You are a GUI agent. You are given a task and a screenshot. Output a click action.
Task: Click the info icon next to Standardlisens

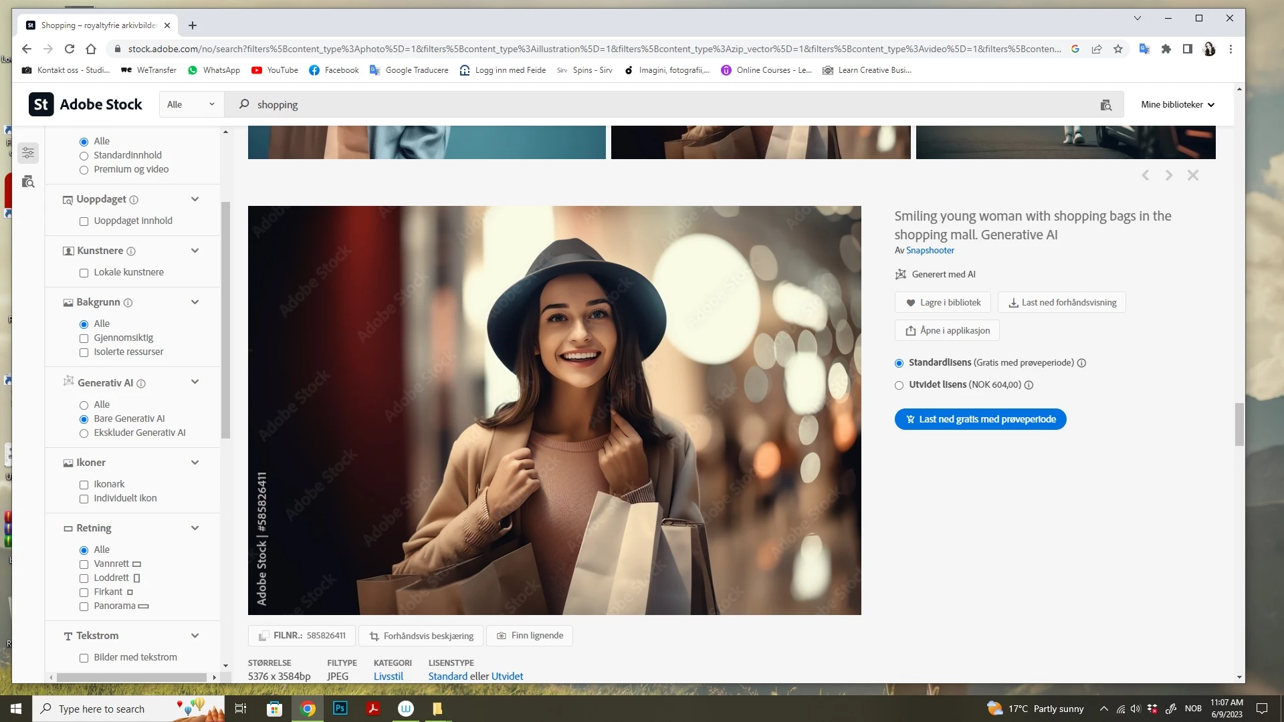tap(1081, 363)
